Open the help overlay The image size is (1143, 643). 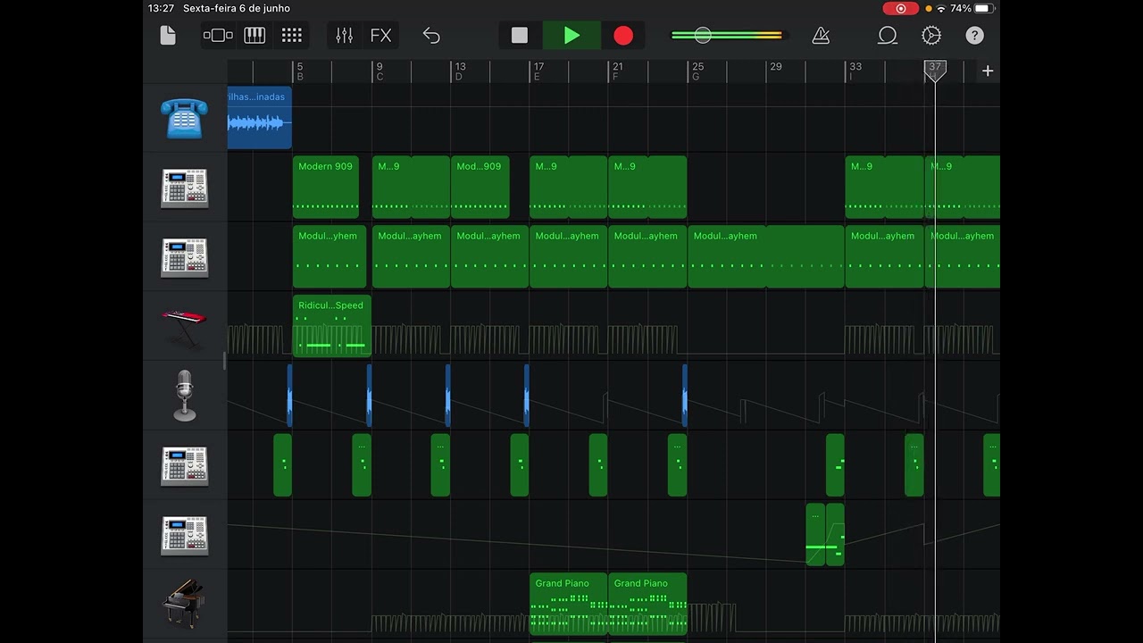[x=975, y=36]
